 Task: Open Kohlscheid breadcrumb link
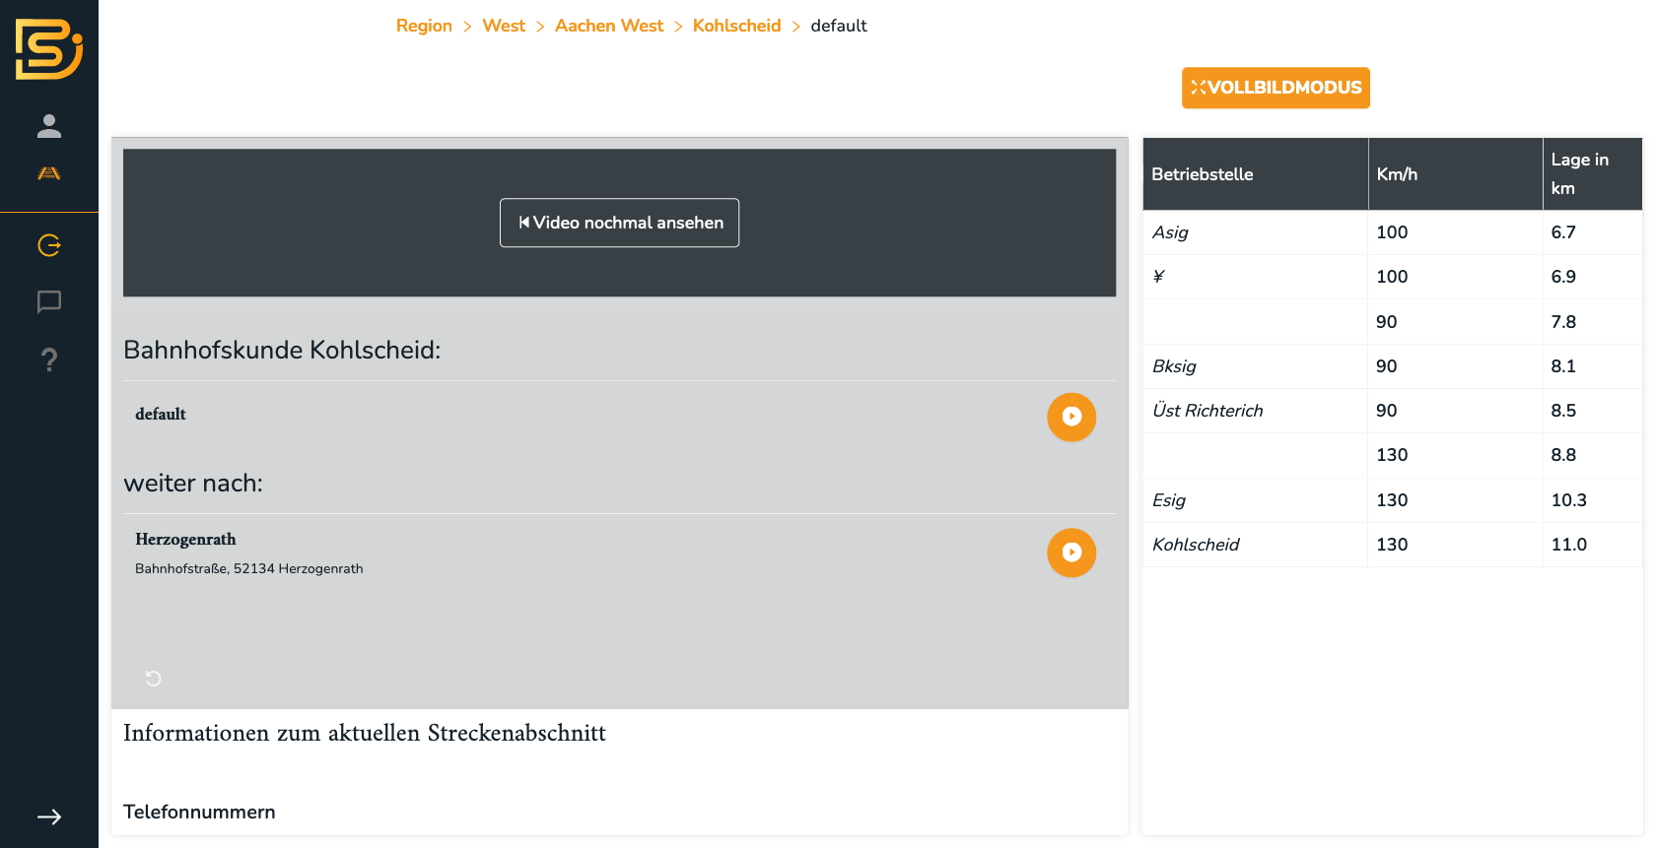coord(736,26)
